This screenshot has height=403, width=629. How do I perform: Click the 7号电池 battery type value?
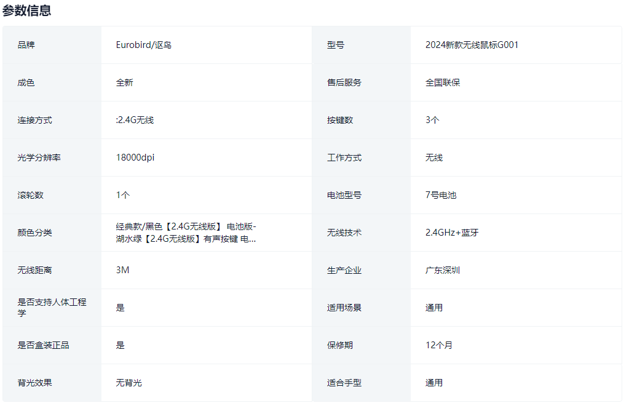(440, 195)
